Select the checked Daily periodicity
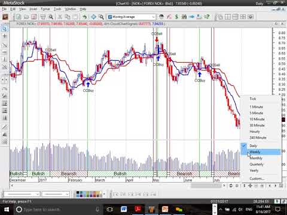The width and height of the screenshot is (287, 215). [x=261, y=146]
